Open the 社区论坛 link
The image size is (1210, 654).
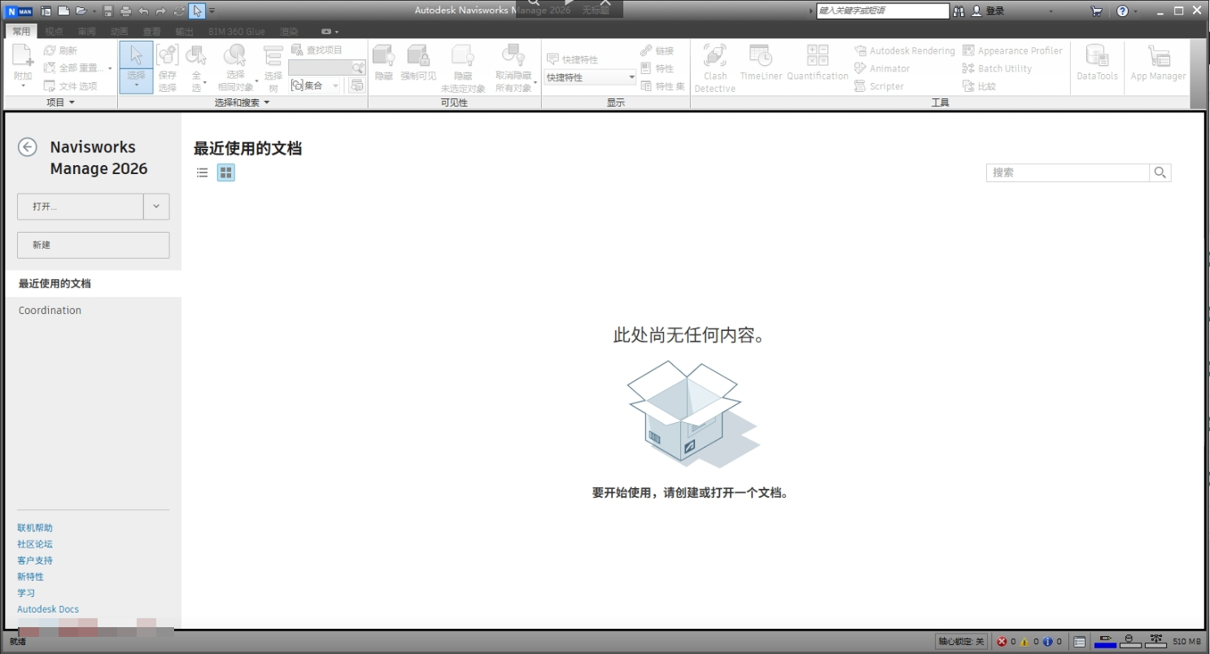coord(35,544)
